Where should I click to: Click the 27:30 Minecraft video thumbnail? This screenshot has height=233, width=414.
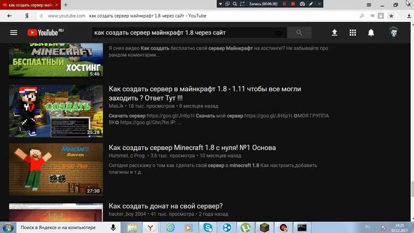tap(56, 170)
